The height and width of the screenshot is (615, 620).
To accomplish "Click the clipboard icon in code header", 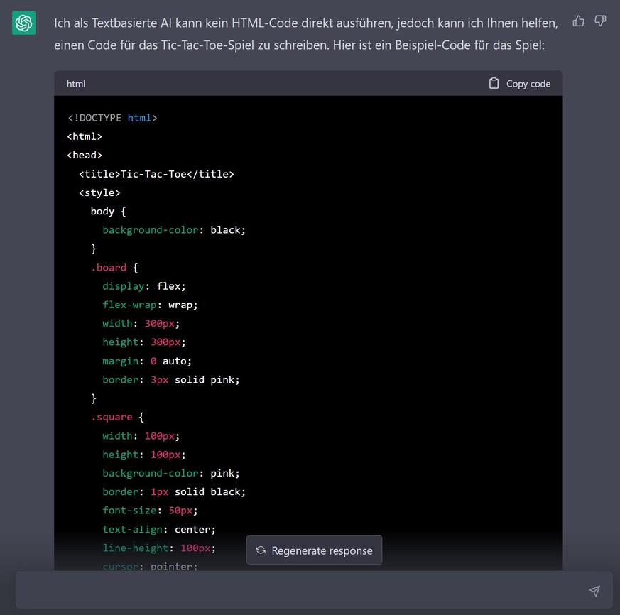I will coord(494,84).
